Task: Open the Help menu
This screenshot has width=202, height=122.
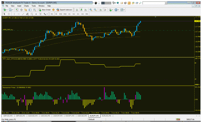Action: pos(49,6)
